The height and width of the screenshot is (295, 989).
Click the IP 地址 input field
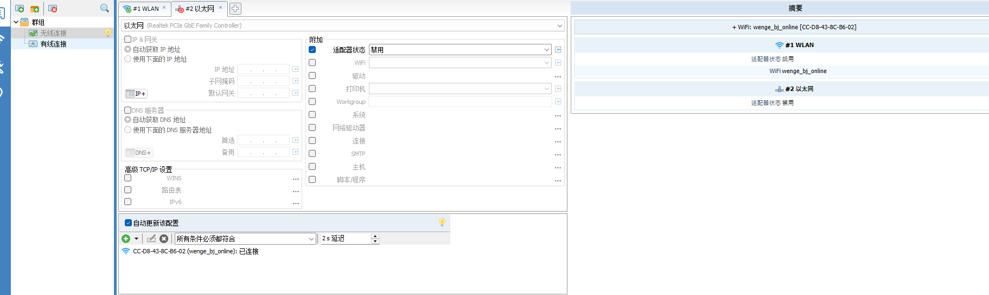[x=263, y=69]
